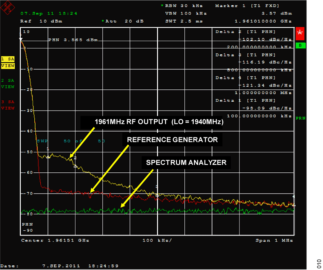This screenshot has height=270, width=323.
Task: Click the SWT 2.5 ms sweep time
Action: 184,21
